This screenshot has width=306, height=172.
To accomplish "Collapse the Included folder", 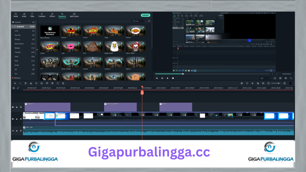I will (13, 27).
